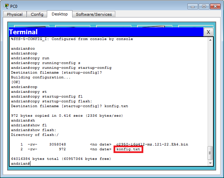
Task: Click the terminal scrollbar up arrow
Action: pyautogui.click(x=210, y=40)
